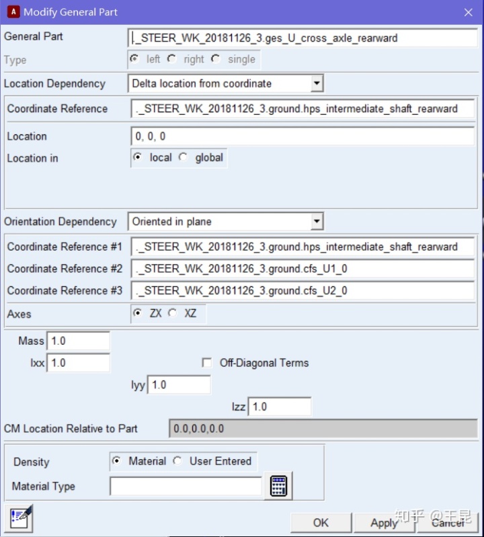Open the Location Dependency dropdown
Image resolution: width=484 pixels, height=537 pixels.
point(317,83)
